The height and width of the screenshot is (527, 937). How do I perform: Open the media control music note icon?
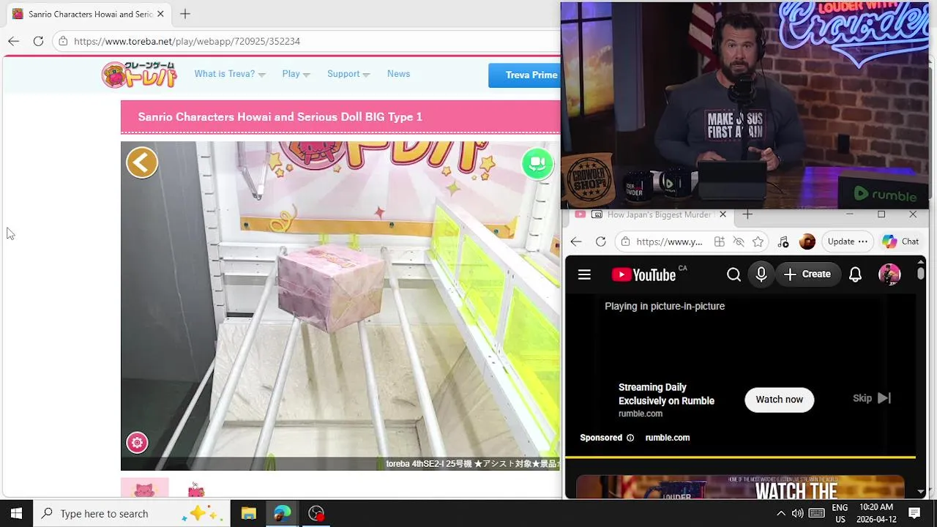(x=783, y=242)
